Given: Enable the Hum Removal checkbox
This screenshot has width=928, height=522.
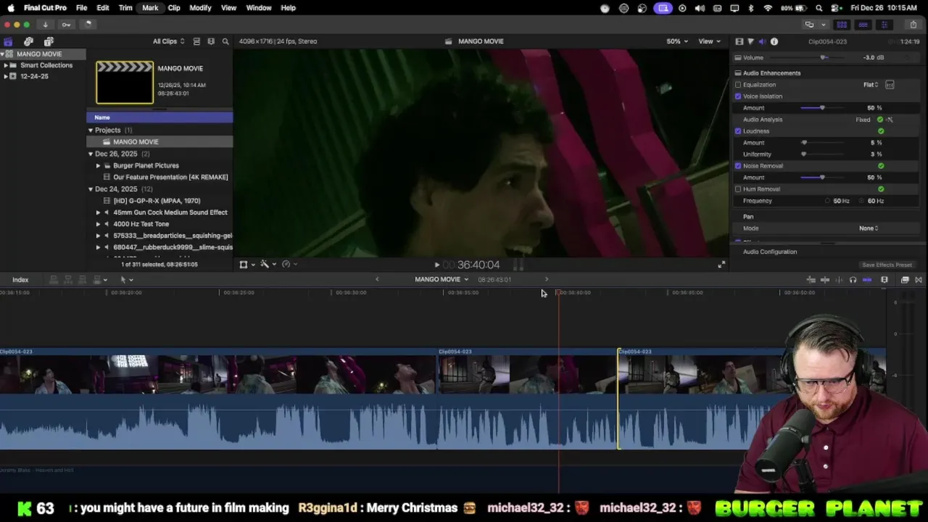Looking at the screenshot, I should tap(738, 189).
